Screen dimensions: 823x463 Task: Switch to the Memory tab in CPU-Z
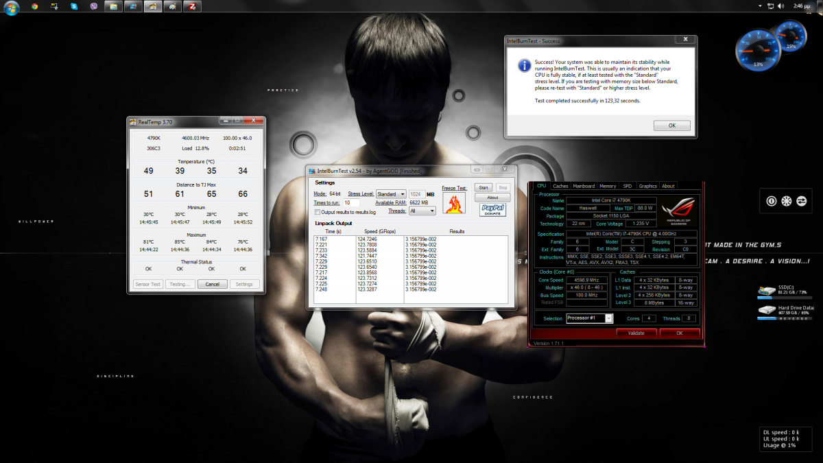608,186
